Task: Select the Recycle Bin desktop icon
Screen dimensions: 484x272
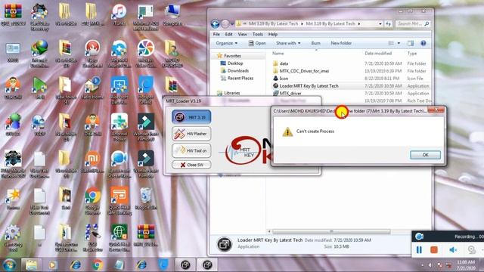Action: pyautogui.click(x=146, y=199)
